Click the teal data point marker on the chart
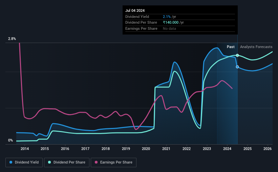 tap(237, 55)
